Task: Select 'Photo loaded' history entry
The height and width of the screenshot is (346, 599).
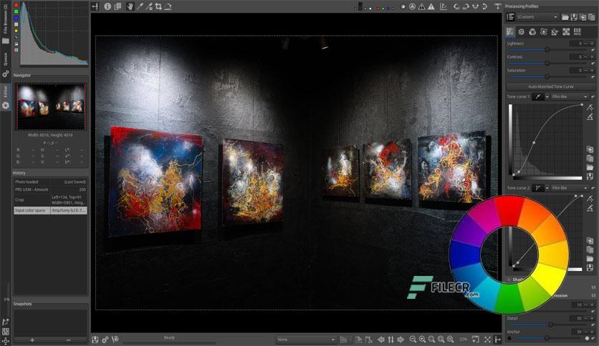Action: click(x=50, y=182)
